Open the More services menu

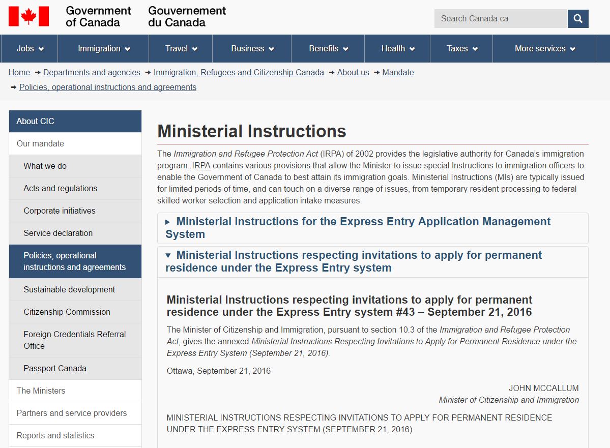pos(544,49)
